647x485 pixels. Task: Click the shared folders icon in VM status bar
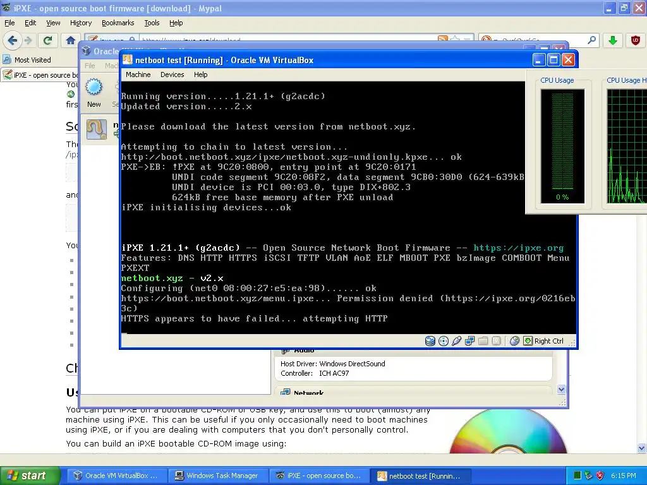(x=483, y=340)
